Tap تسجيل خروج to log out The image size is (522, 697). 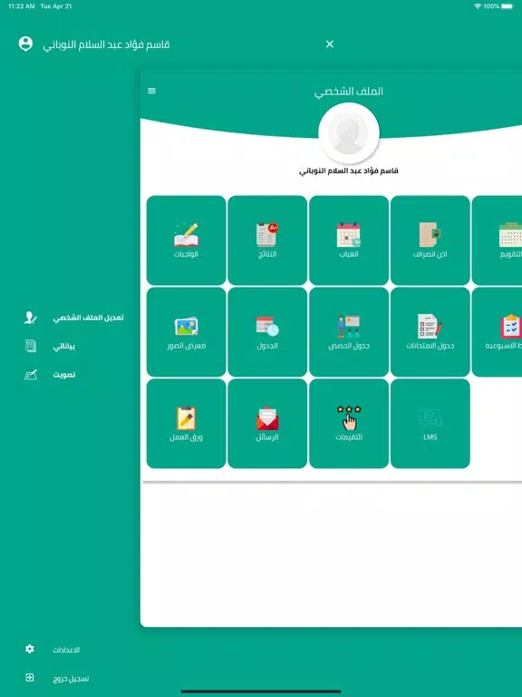point(57,678)
